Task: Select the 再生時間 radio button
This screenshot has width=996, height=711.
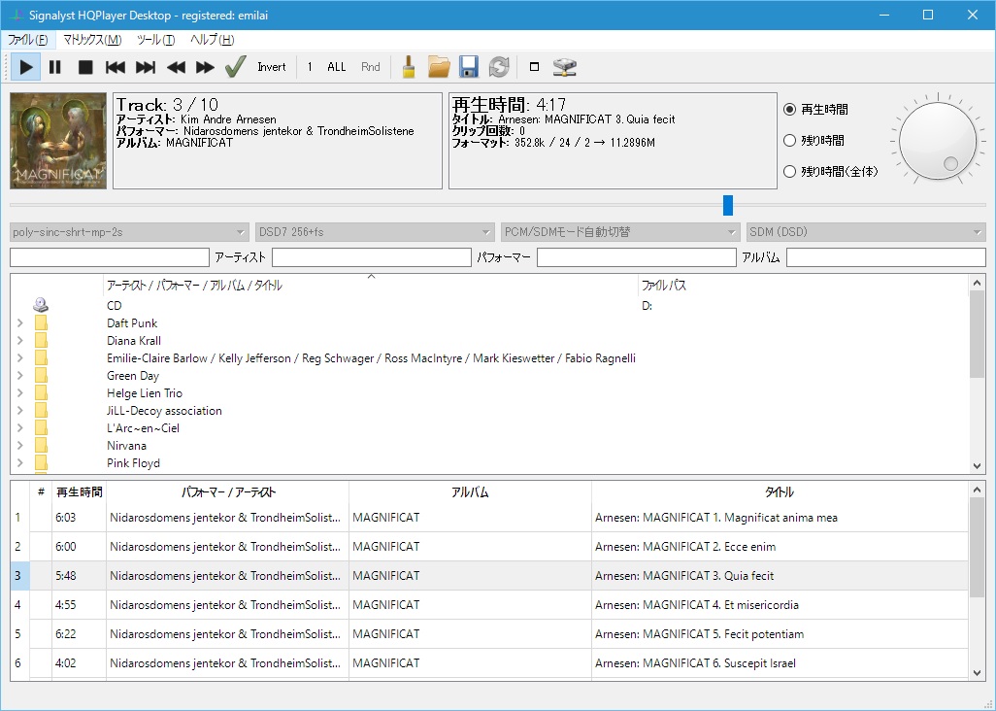Action: (791, 109)
